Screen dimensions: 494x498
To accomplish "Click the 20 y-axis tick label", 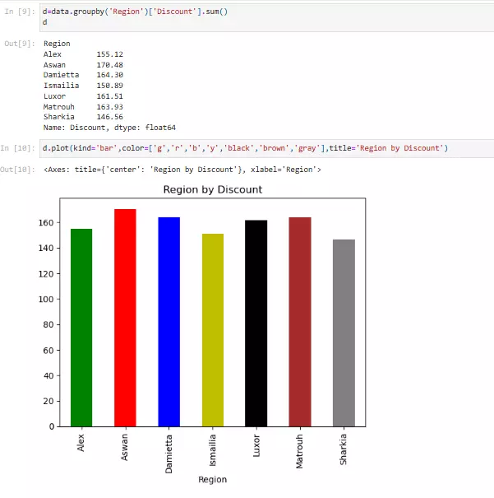I will 48,401.
